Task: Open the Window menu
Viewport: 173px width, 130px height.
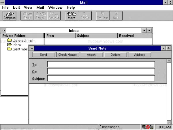Action: pos(55,7)
